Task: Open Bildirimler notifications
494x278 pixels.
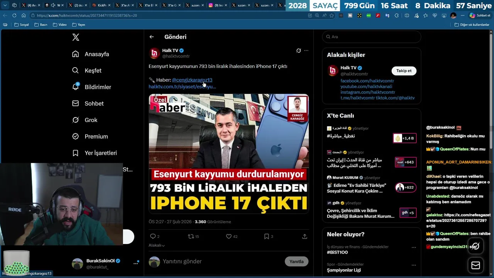Action: [91, 87]
